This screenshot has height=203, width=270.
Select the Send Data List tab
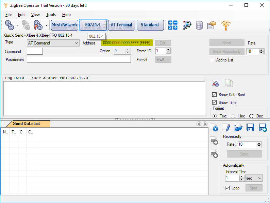click(x=28, y=124)
